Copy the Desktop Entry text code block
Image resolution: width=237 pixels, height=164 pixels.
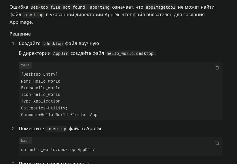click(217, 68)
